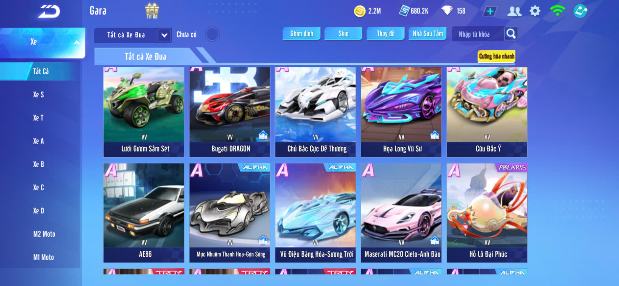
Task: Click the Cường hóa nhanh button
Action: click(496, 56)
